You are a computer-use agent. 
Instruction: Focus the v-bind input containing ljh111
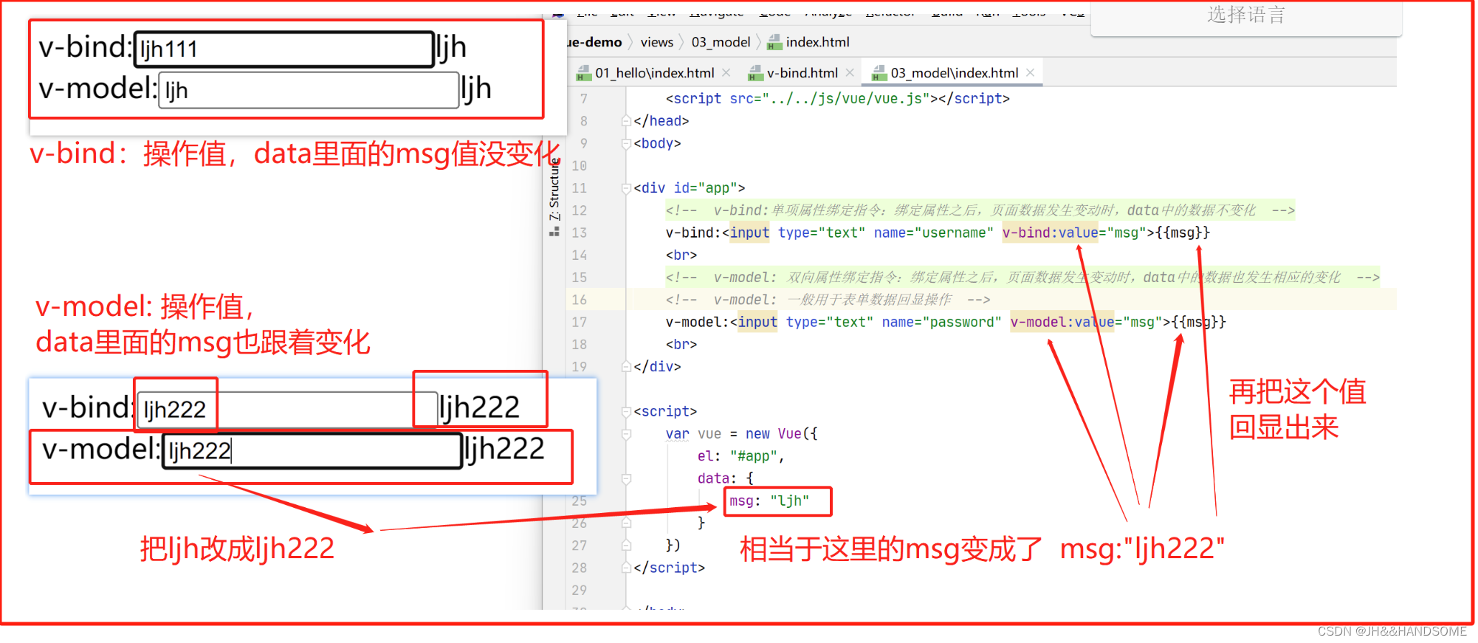pos(283,49)
